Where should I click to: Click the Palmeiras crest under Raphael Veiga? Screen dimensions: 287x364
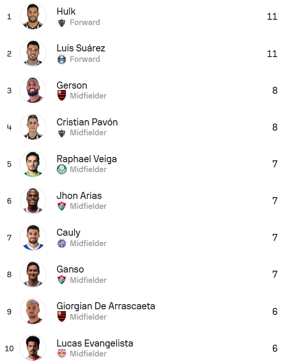tap(62, 169)
